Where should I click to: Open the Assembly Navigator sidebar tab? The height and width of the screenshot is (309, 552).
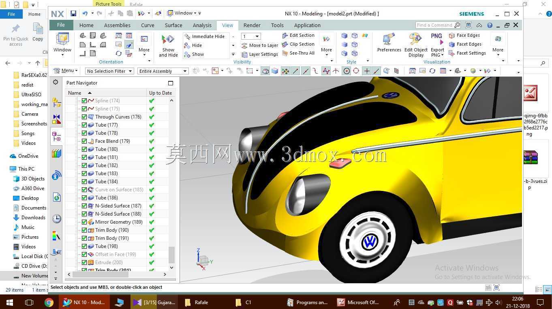click(56, 102)
